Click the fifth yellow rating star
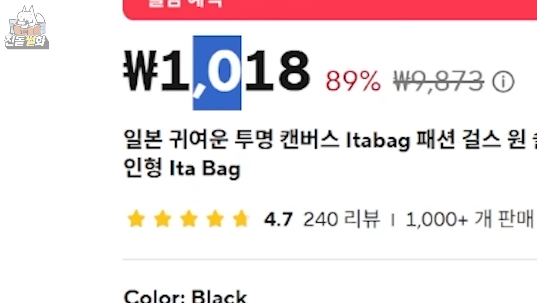Viewport: 537px width, 303px height. click(x=241, y=219)
